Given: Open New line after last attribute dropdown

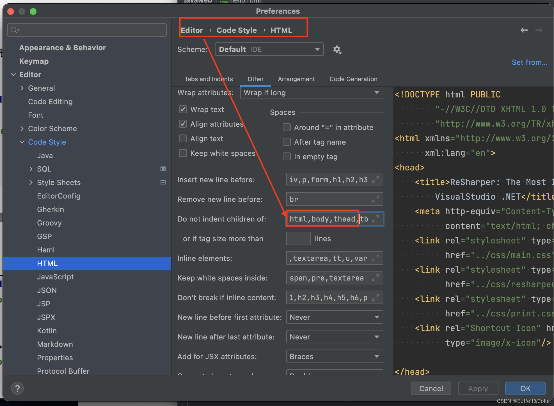Looking at the screenshot, I should [x=335, y=337].
